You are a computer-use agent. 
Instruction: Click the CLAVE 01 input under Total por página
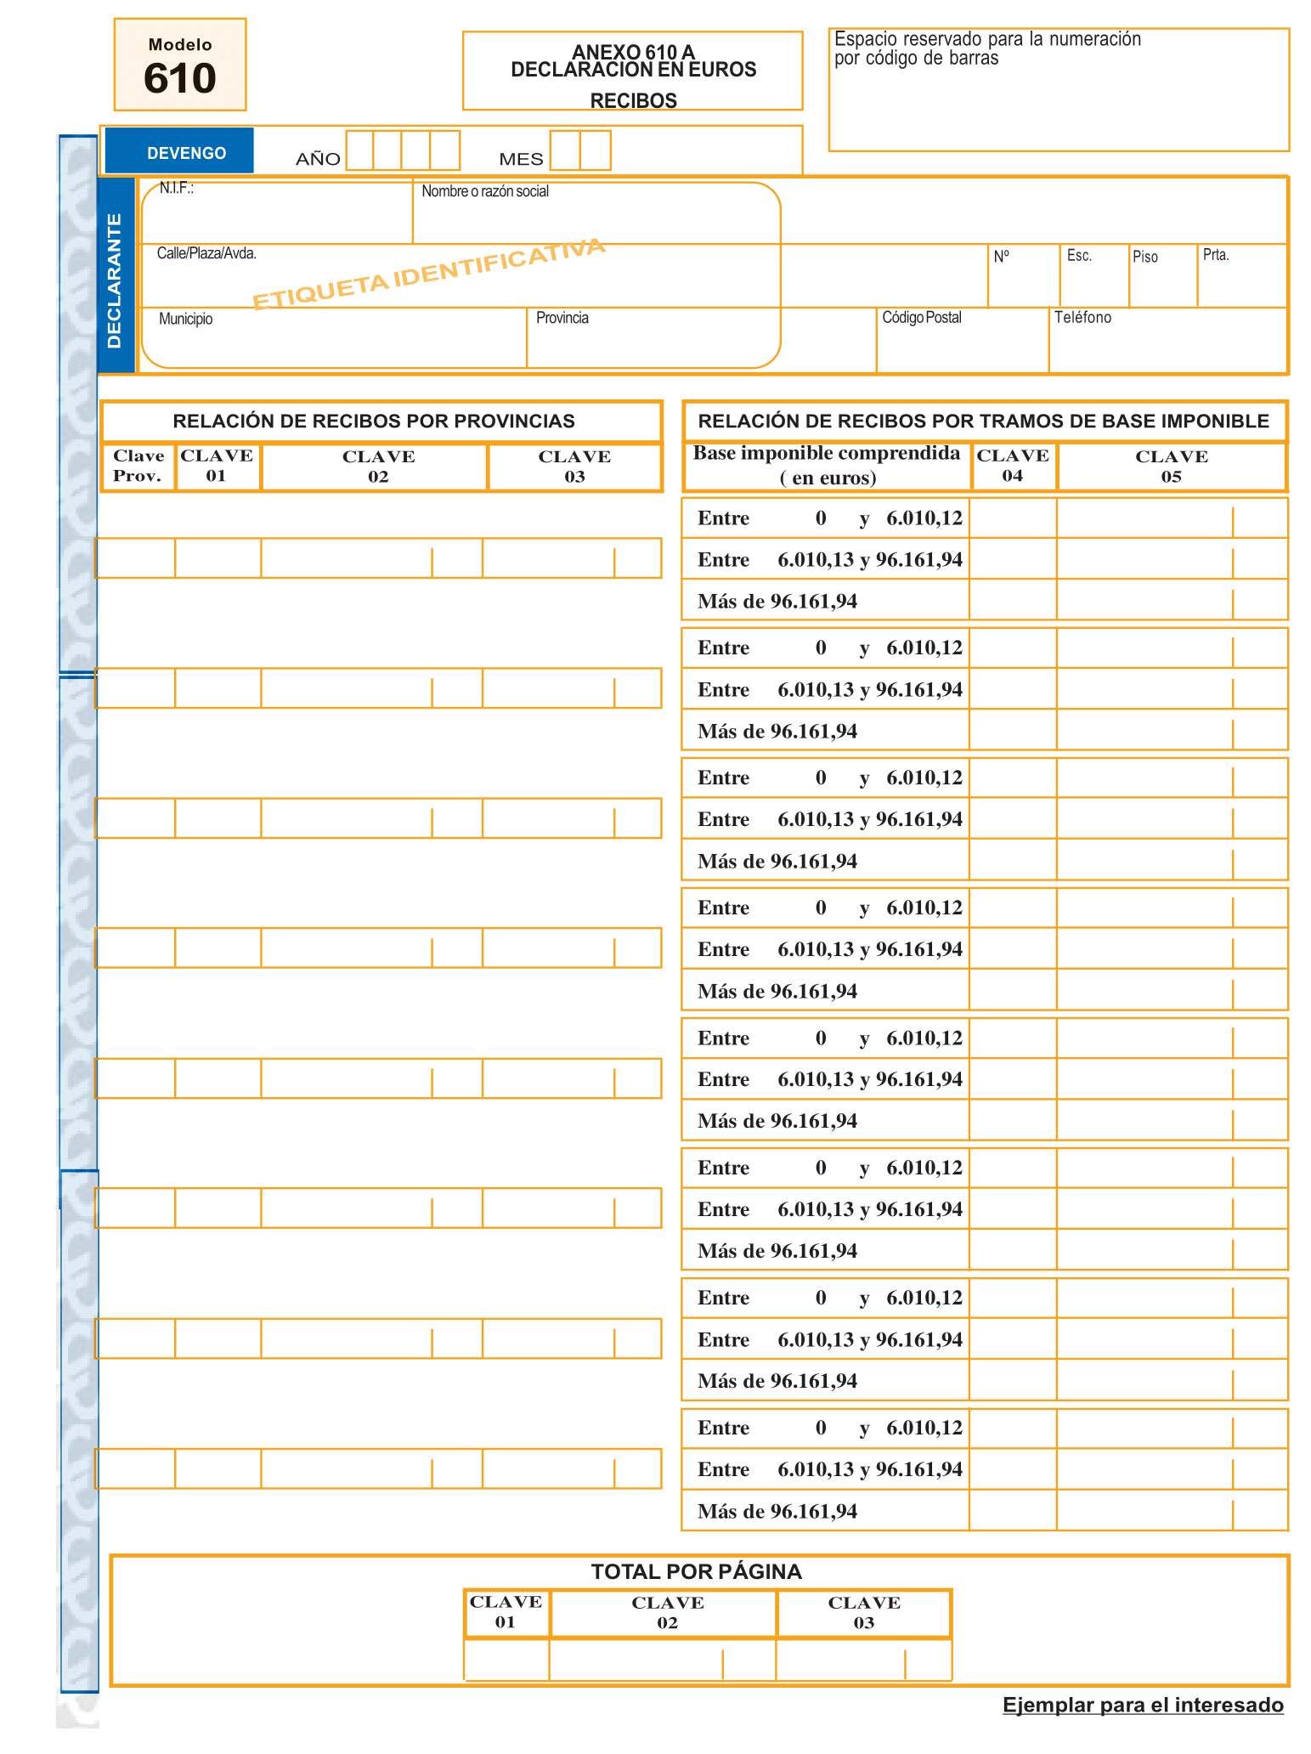click(x=506, y=1660)
